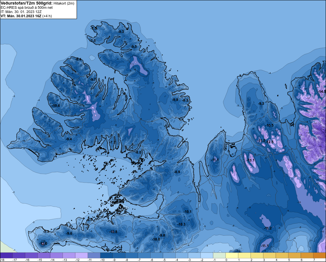Click the -11.5 temperature label
Viewport: 326px width, 262px height.
[x=261, y=141]
